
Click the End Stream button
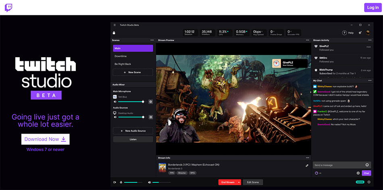click(228, 182)
